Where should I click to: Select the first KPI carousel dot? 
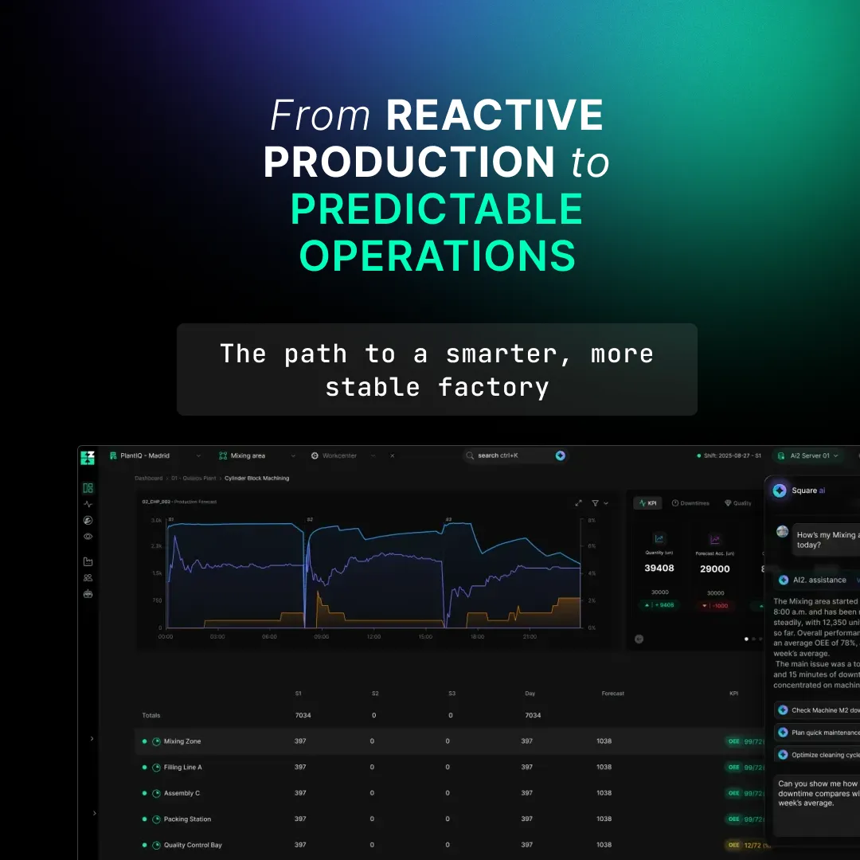point(746,639)
